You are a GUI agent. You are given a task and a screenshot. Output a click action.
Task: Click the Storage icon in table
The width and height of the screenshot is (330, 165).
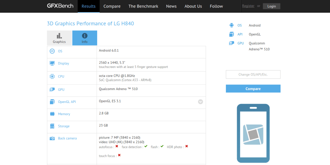click(x=52, y=126)
